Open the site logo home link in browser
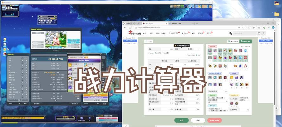282x127 pixels. tap(135, 33)
